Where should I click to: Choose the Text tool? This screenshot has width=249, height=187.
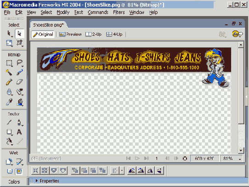tap(19, 132)
